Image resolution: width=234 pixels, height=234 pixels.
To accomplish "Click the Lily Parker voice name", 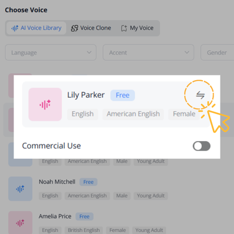I will [86, 95].
